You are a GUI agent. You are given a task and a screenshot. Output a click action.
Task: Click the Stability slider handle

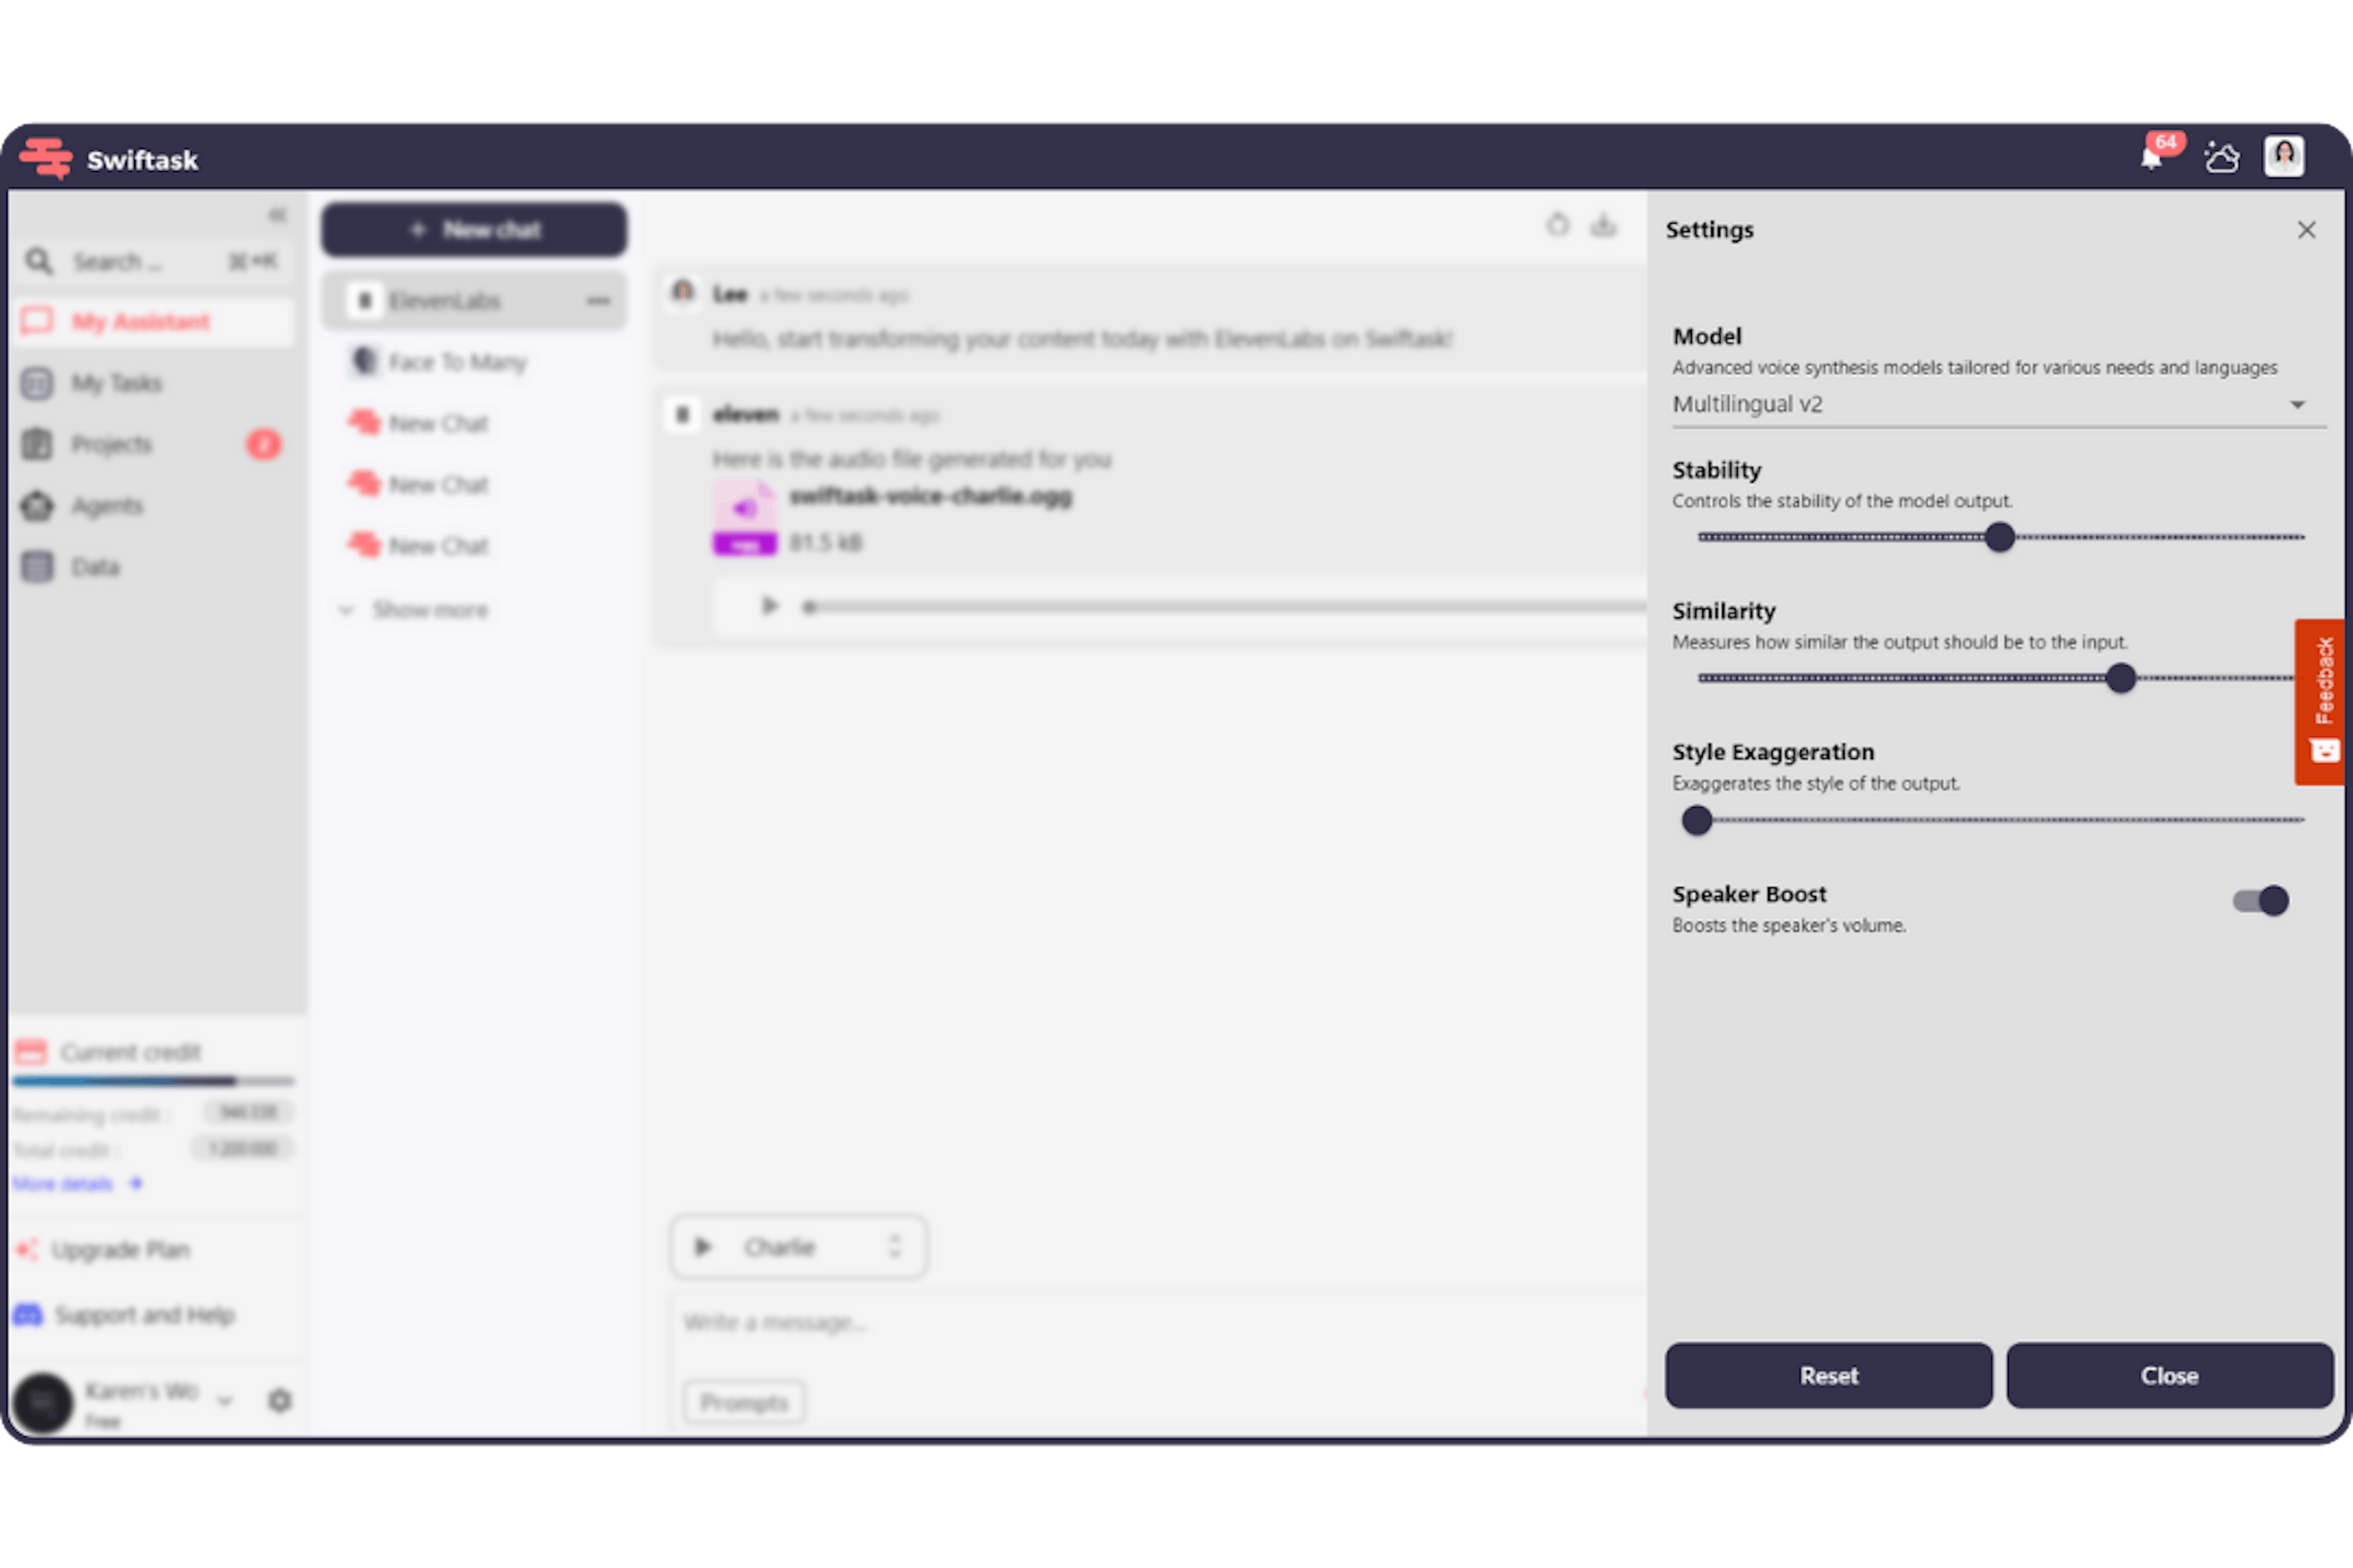tap(2000, 537)
